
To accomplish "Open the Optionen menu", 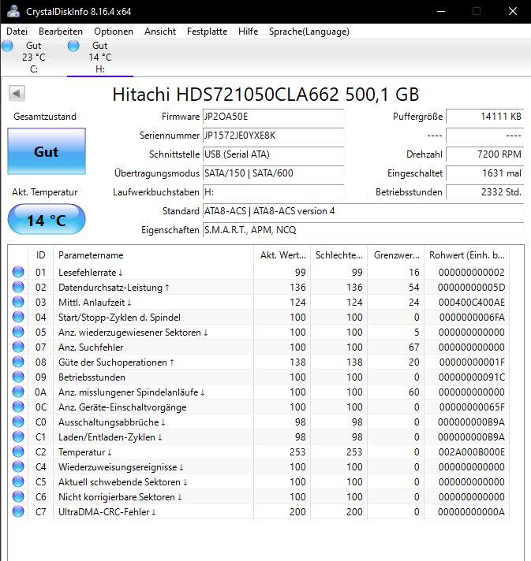I will (x=114, y=32).
